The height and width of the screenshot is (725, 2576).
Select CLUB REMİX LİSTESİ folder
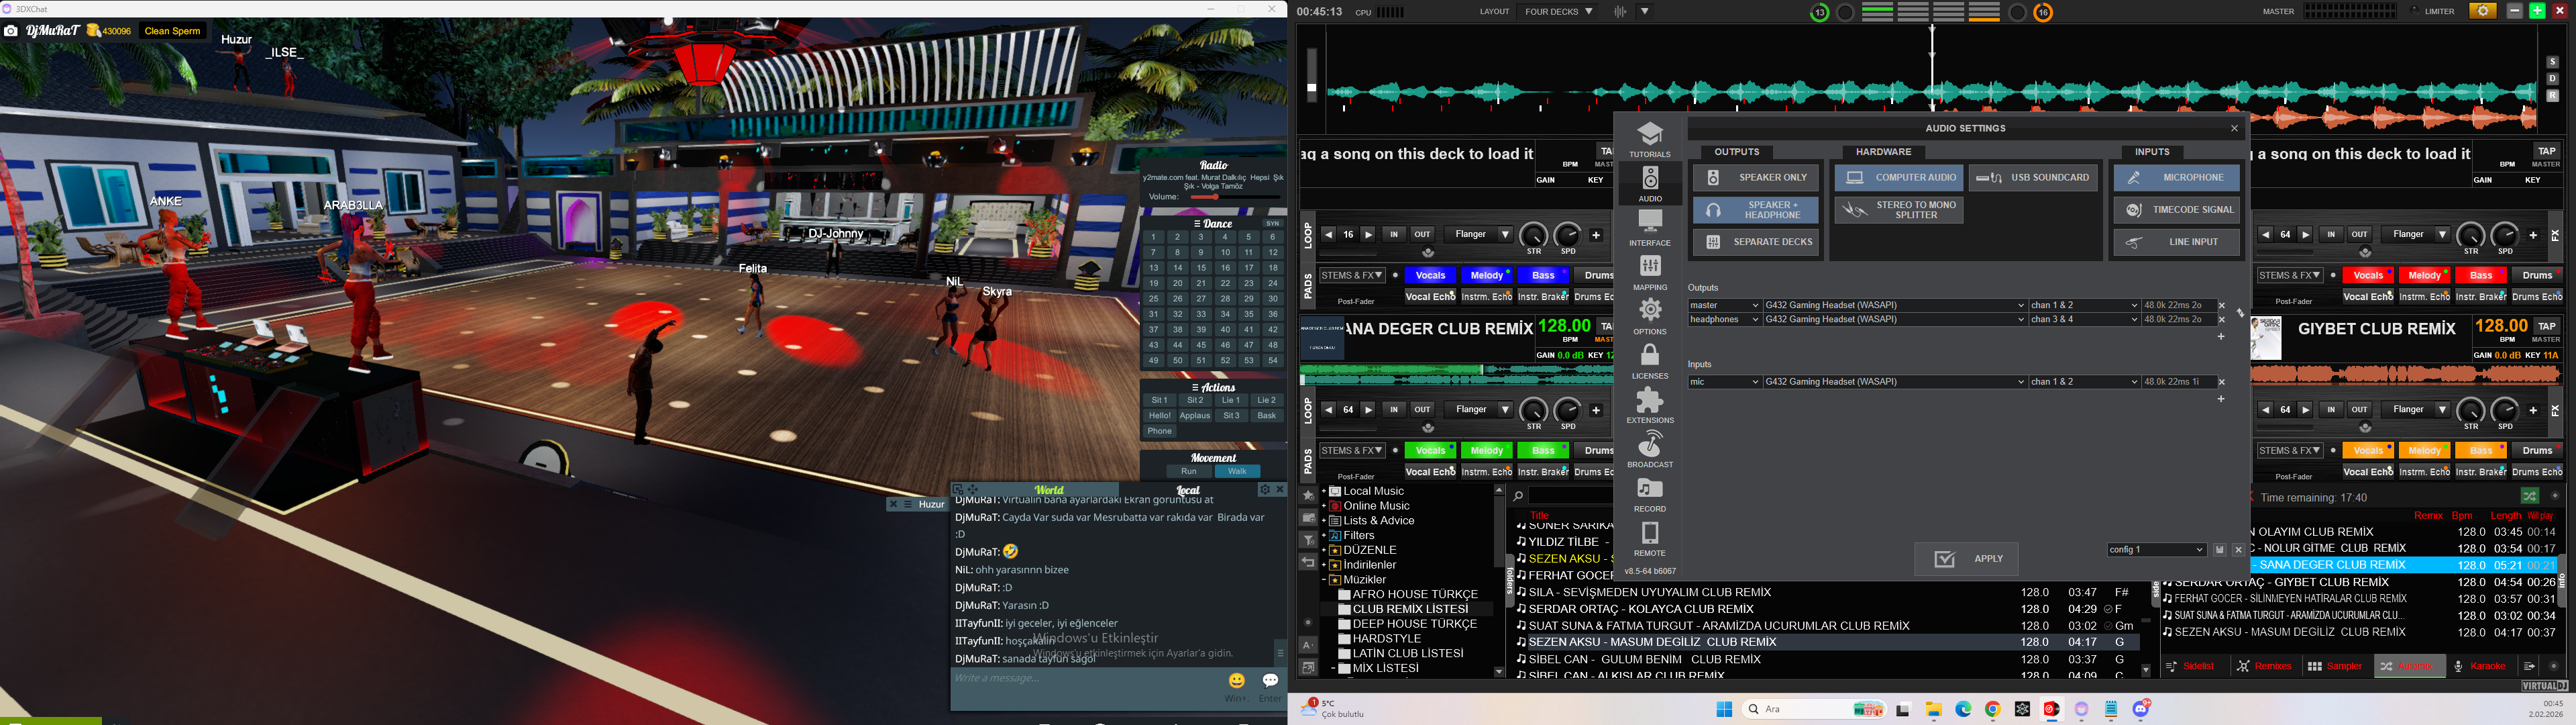(x=1410, y=609)
